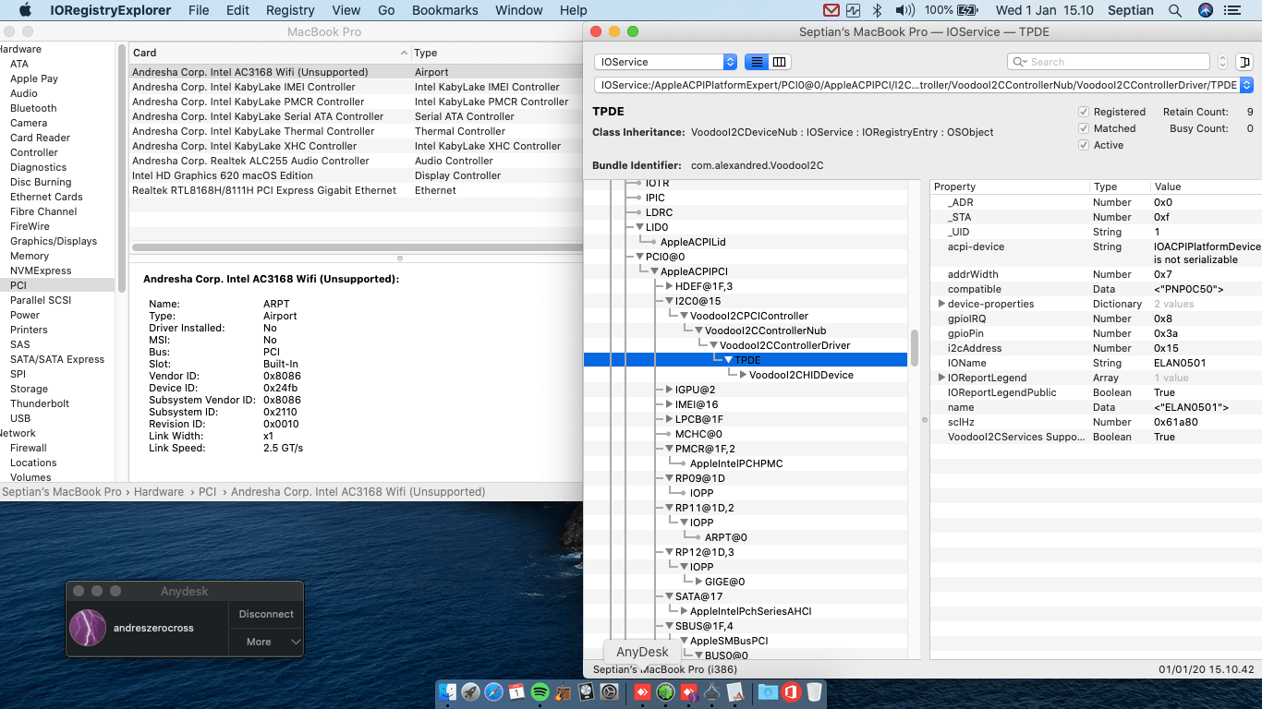Open the Trash in the Dock
This screenshot has height=709, width=1262.
[814, 691]
